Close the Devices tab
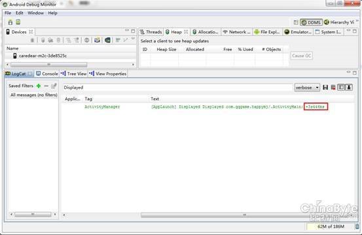 pos(31,32)
